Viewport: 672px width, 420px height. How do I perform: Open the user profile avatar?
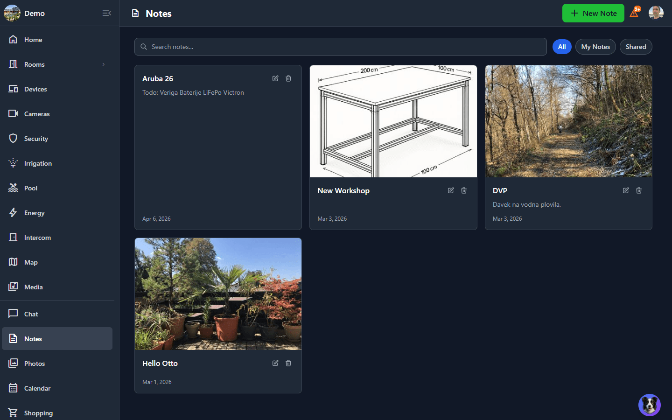656,13
